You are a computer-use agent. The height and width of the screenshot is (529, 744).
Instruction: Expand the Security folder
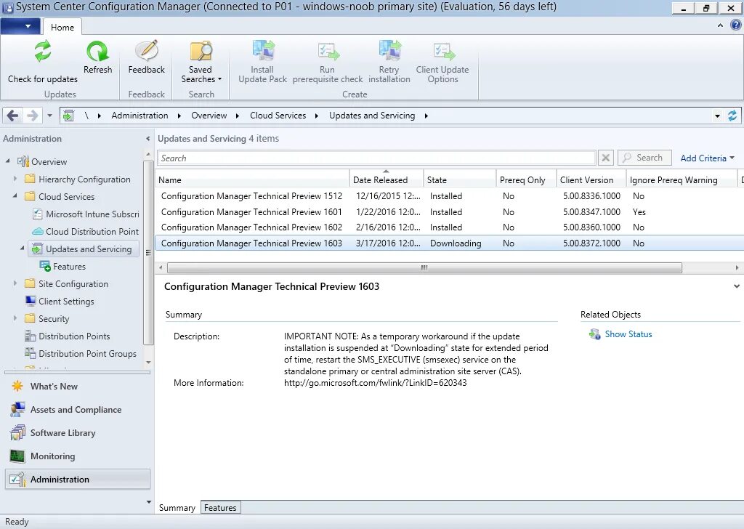point(15,318)
